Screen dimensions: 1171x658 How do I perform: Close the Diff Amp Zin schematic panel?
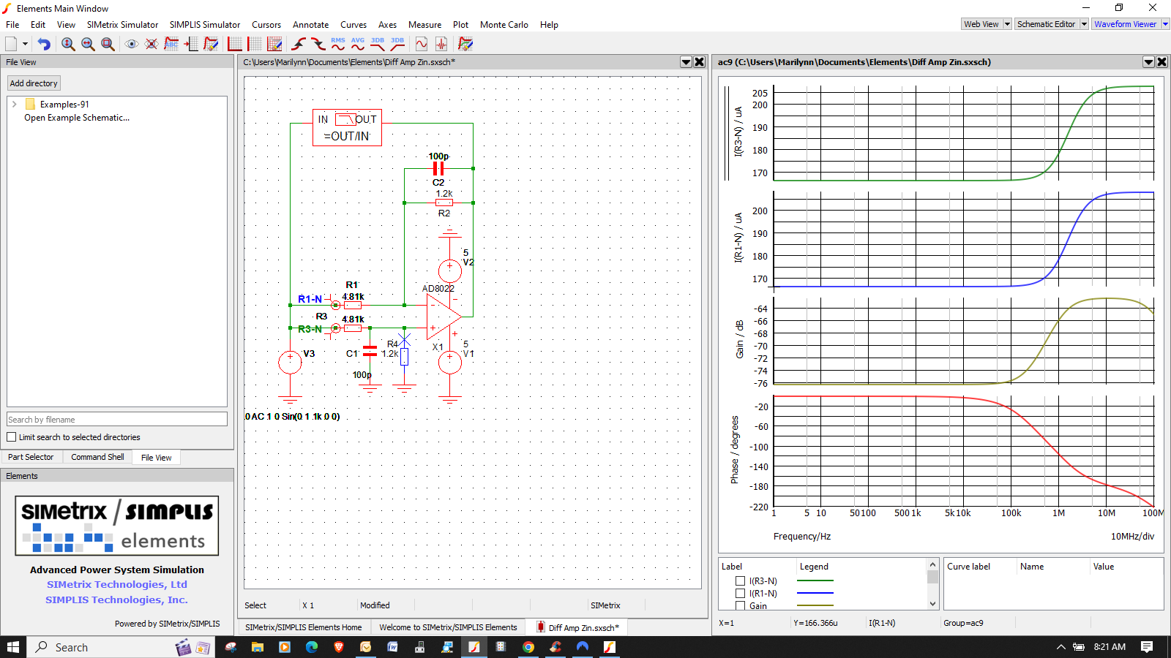tap(700, 62)
